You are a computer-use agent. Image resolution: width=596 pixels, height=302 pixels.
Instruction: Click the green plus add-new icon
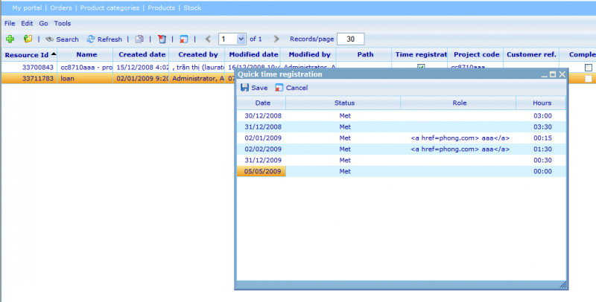point(10,39)
